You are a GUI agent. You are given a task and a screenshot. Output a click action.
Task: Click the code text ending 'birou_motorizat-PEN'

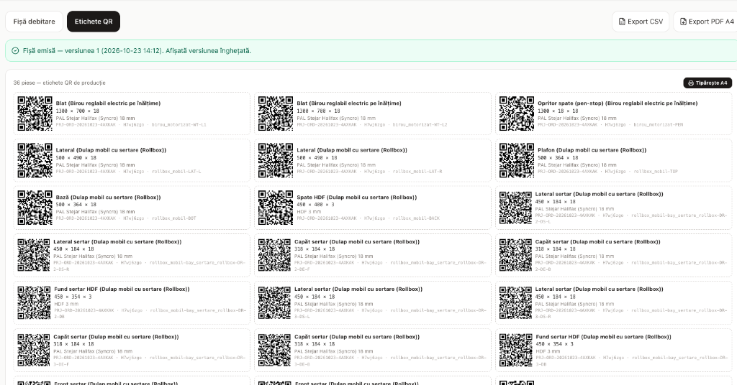click(x=610, y=125)
